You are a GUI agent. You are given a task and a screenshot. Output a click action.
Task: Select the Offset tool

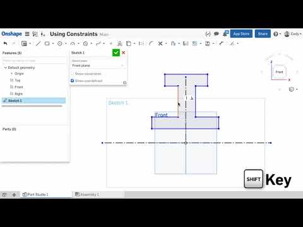(173, 44)
